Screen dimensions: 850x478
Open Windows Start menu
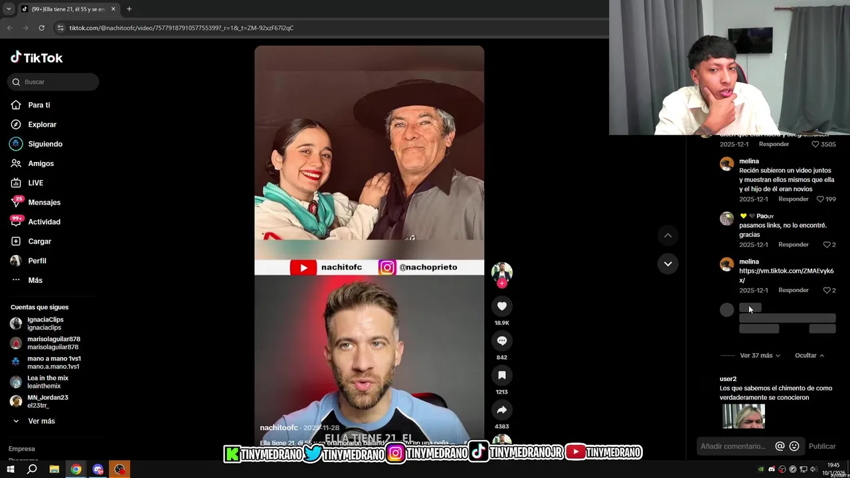click(x=10, y=469)
